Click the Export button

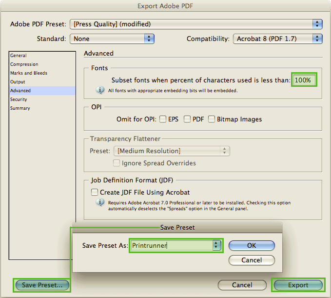coord(298,285)
